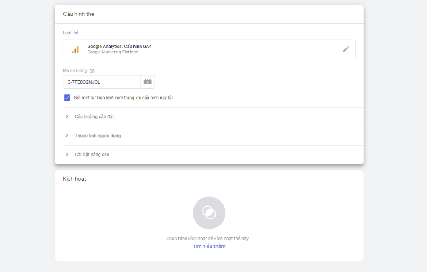Click the measurement ID field G-7FE8Q2NJCL

pyautogui.click(x=102, y=82)
